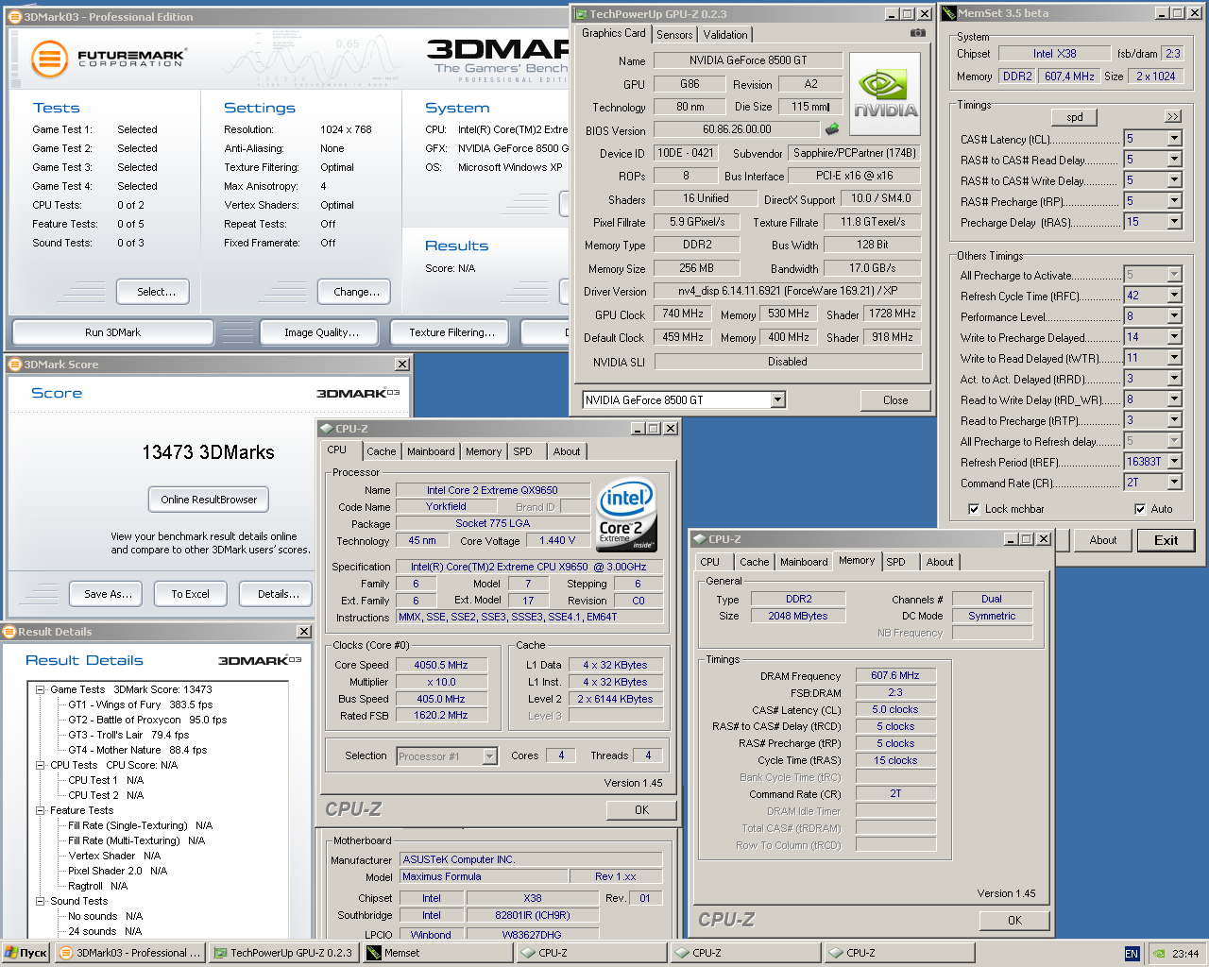Open the SPD tab in memory CPU-Z window
This screenshot has height=967, width=1209.
tap(895, 562)
